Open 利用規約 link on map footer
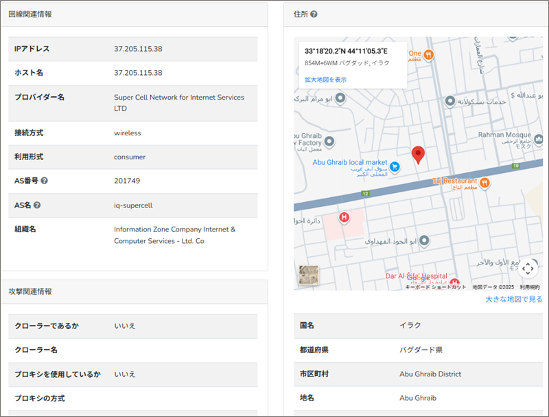The image size is (549, 417). pyautogui.click(x=529, y=287)
